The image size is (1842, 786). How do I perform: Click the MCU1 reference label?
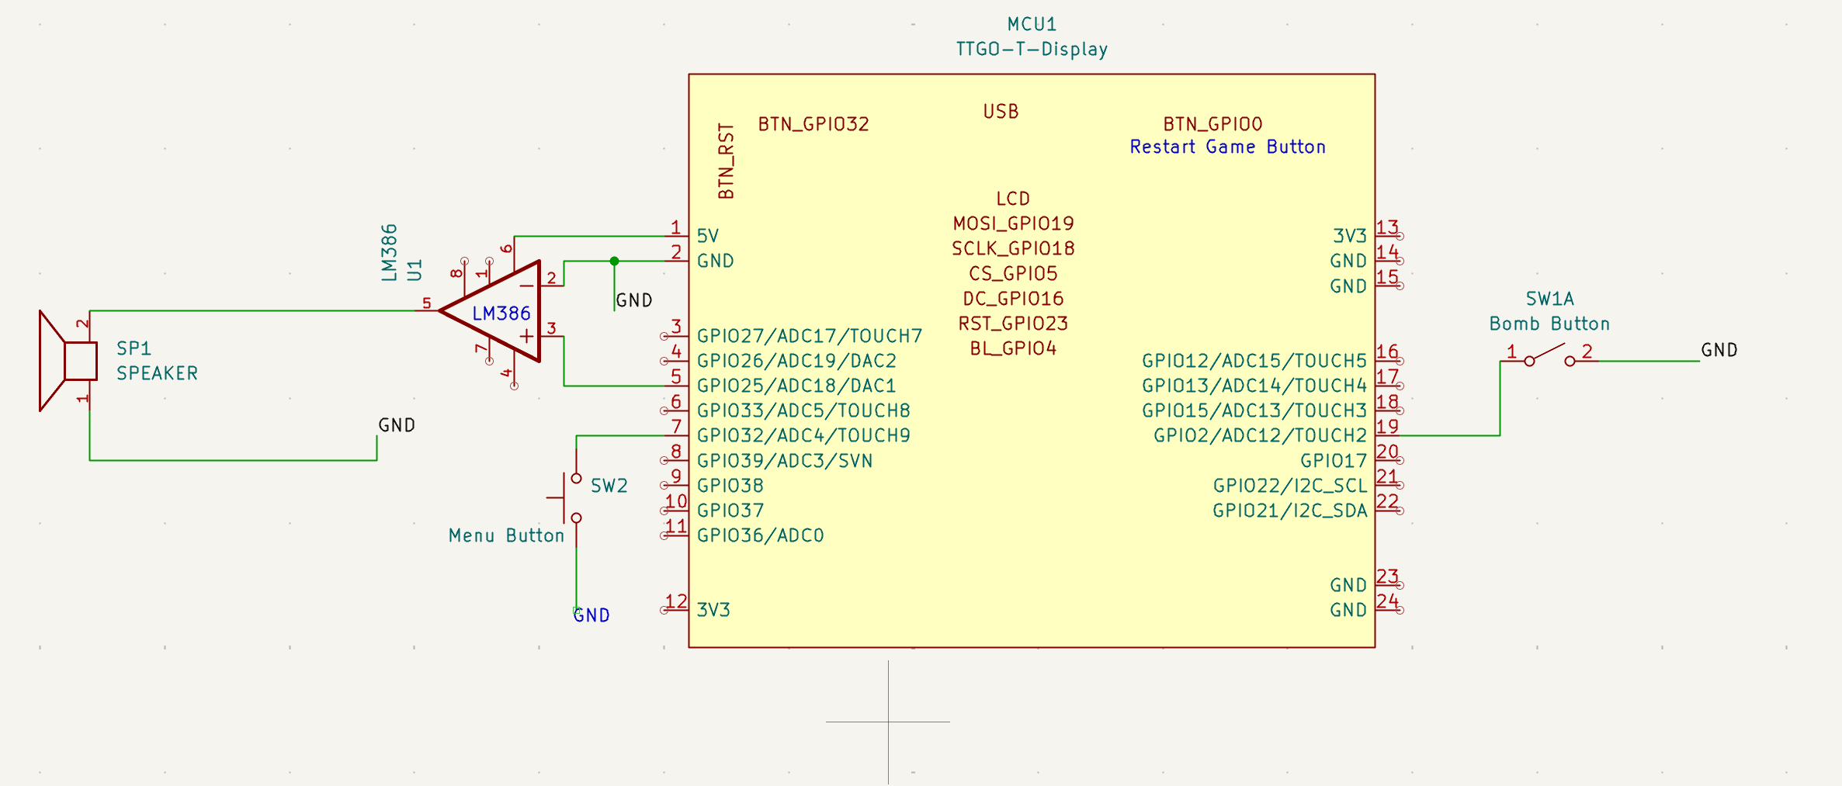[x=1032, y=25]
